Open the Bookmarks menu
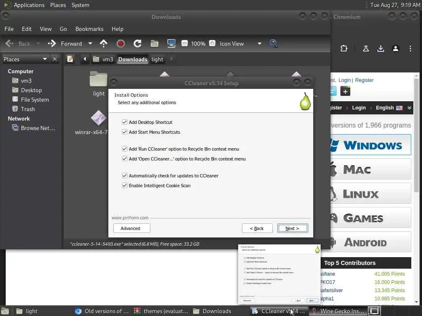This screenshot has width=422, height=316. (x=89, y=29)
